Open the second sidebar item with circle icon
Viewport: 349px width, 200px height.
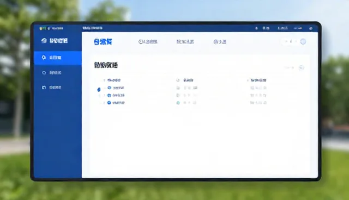(52, 72)
